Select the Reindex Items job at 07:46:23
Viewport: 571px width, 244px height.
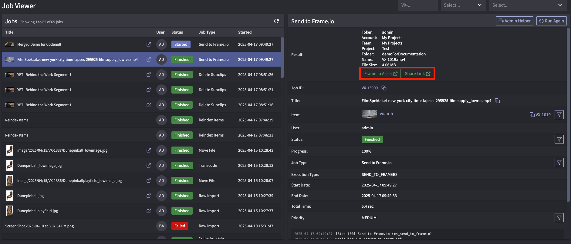pyautogui.click(x=141, y=135)
